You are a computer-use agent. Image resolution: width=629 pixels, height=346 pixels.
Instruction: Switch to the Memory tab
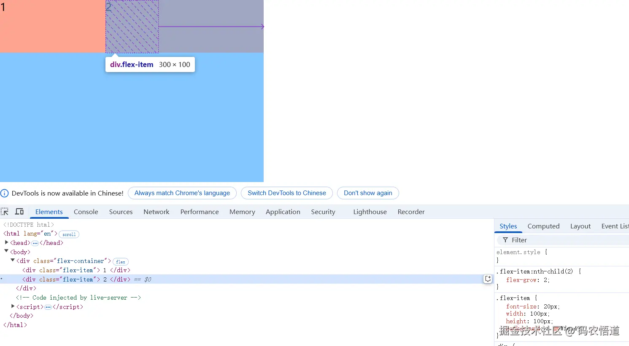tap(242, 212)
